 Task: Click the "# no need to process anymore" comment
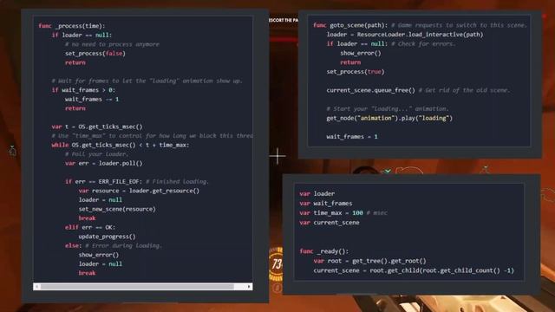pyautogui.click(x=112, y=44)
